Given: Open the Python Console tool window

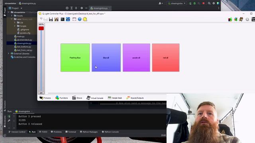Looking at the screenshot, I should (x=110, y=132).
